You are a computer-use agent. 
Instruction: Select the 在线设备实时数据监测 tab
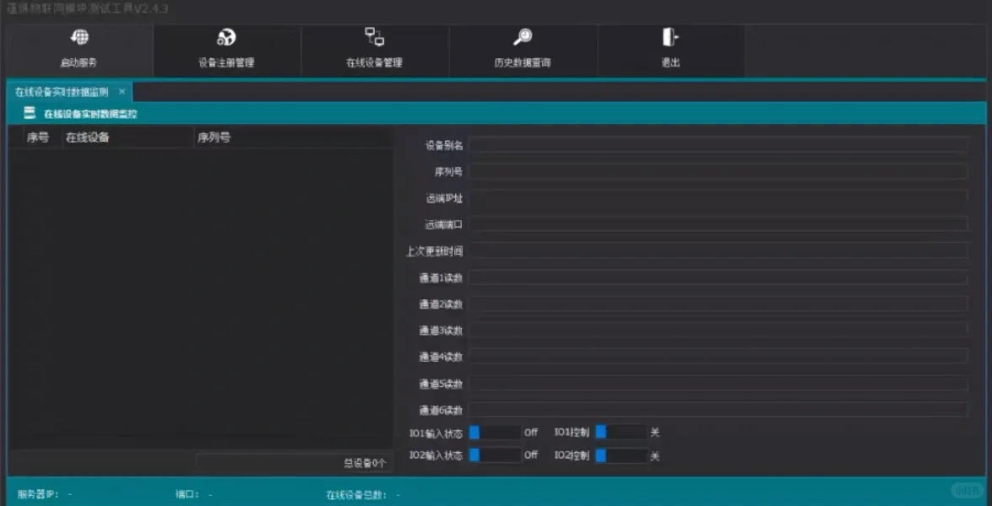pos(61,92)
